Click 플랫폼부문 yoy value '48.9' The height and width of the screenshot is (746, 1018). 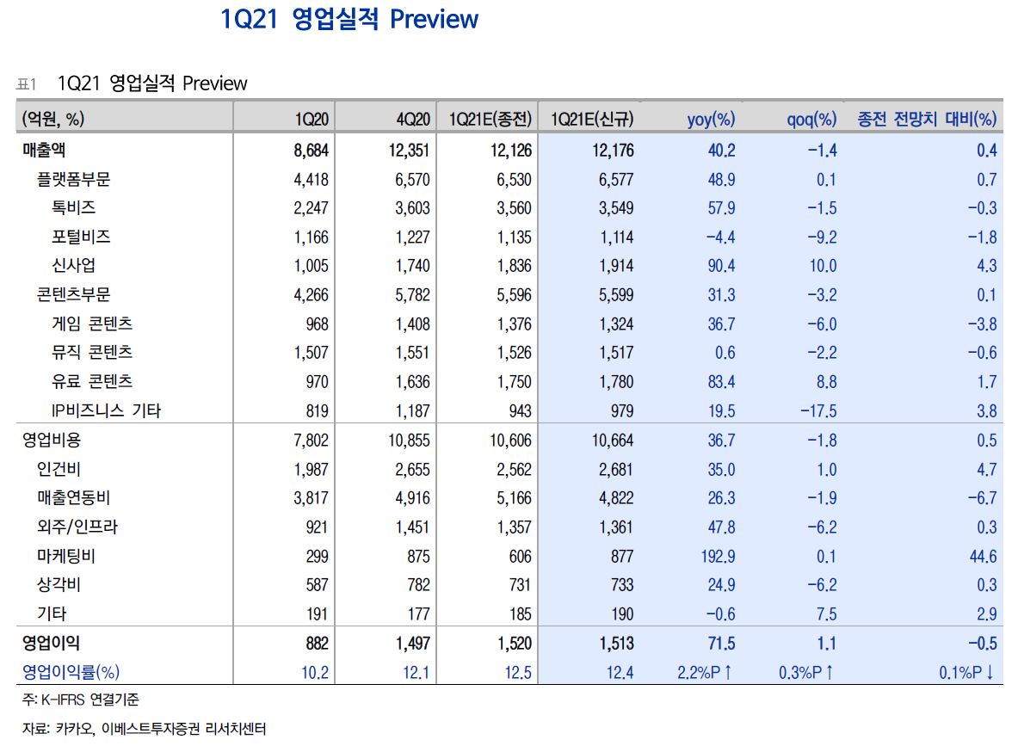coord(721,180)
